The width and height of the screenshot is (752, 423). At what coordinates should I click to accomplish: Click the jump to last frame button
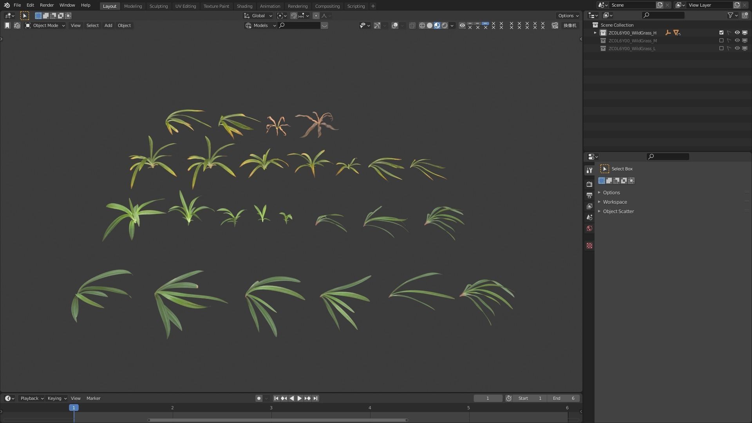315,398
